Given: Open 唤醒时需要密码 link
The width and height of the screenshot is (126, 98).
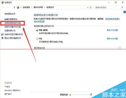Looking at the screenshot, I should click(11, 19).
